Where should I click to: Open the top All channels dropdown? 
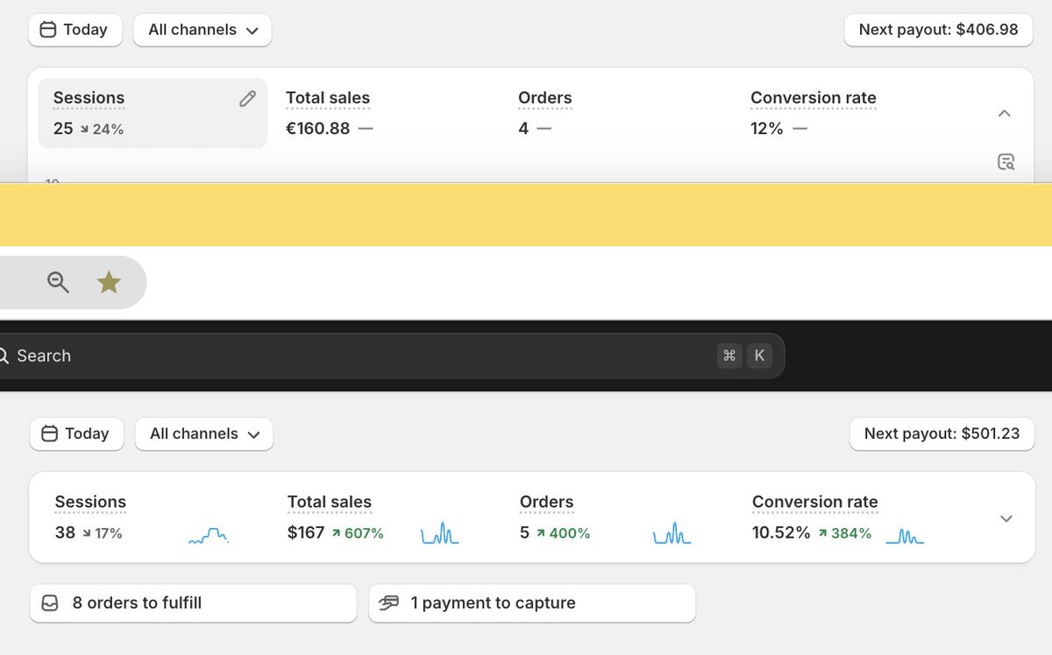tap(202, 29)
